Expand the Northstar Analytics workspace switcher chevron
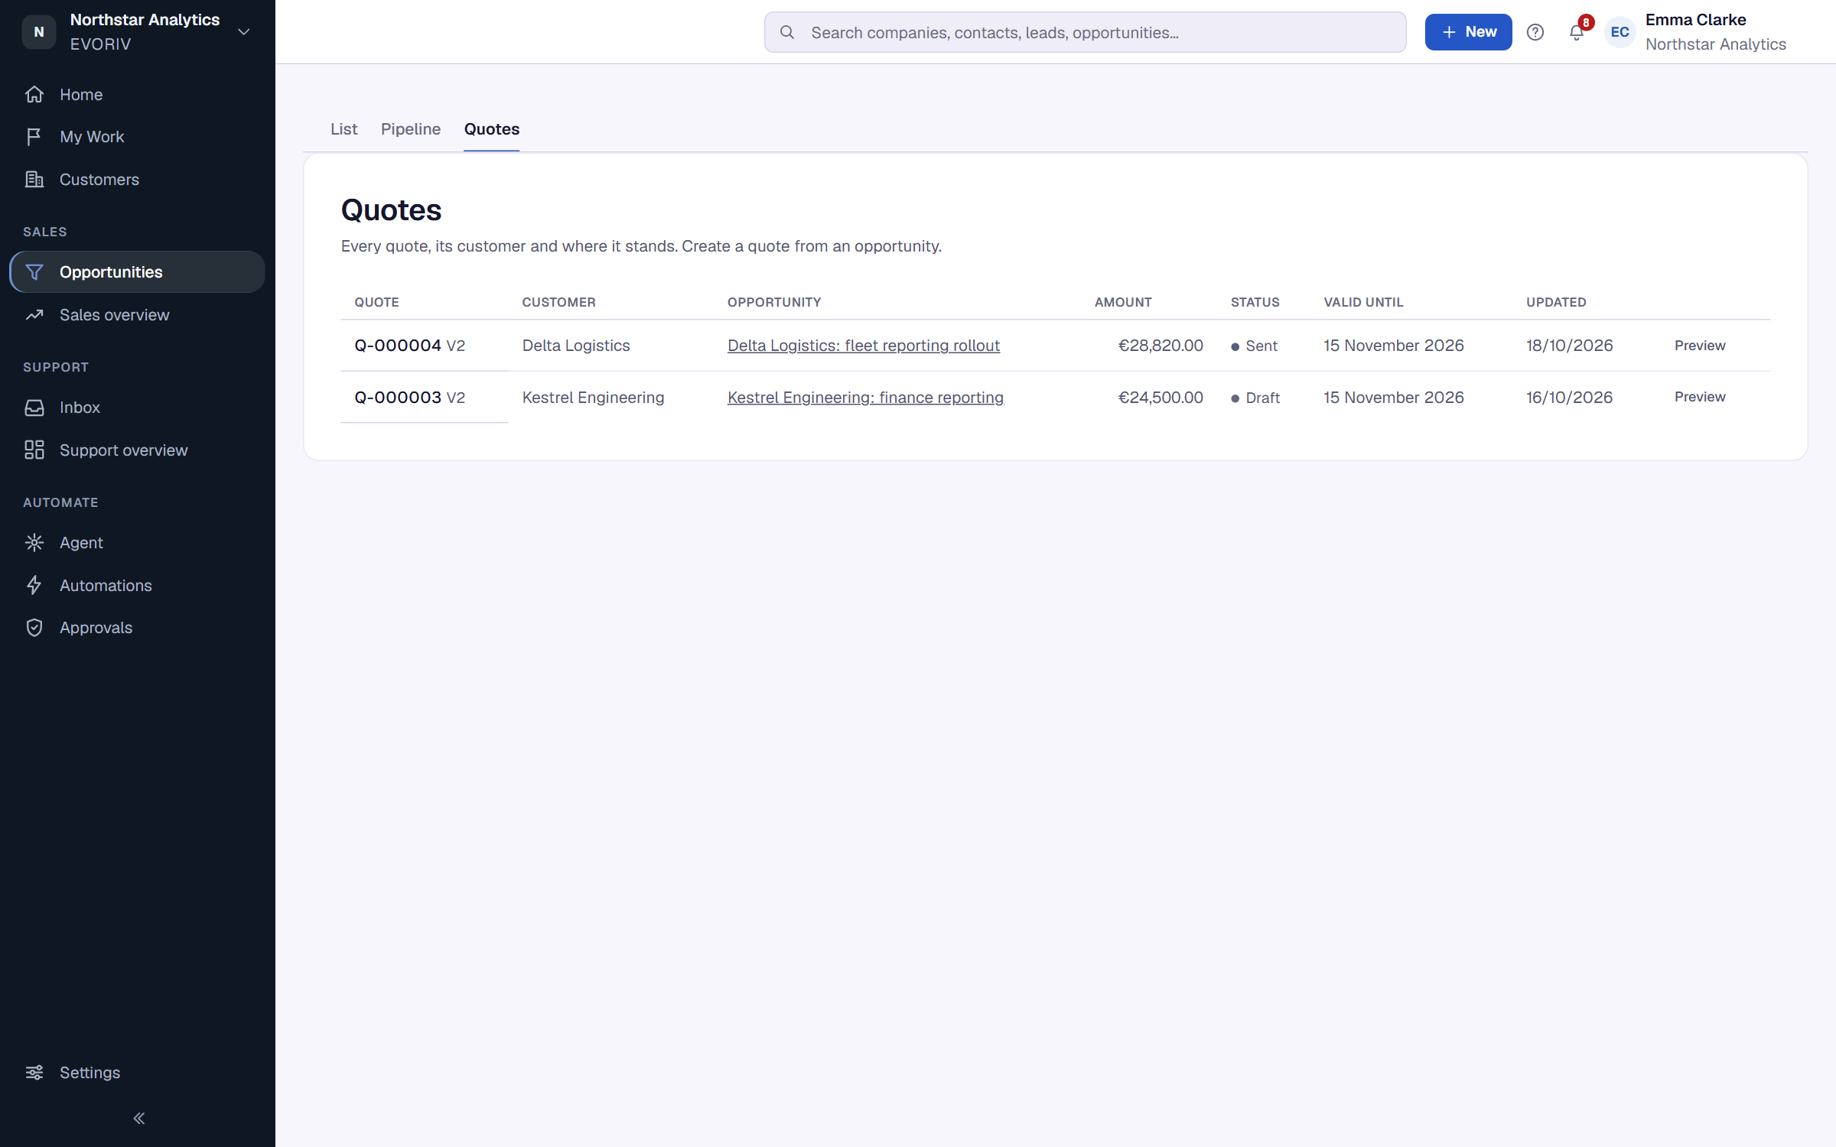 pyautogui.click(x=244, y=32)
